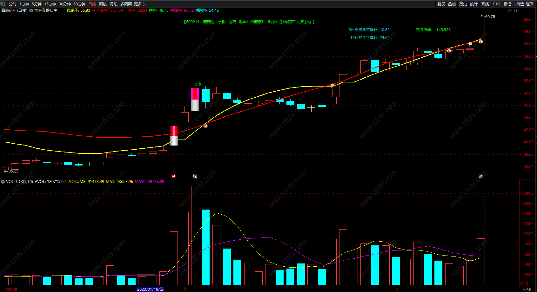Click the 日线 label at bottom-right corner
537x292 pixels.
tap(527, 289)
